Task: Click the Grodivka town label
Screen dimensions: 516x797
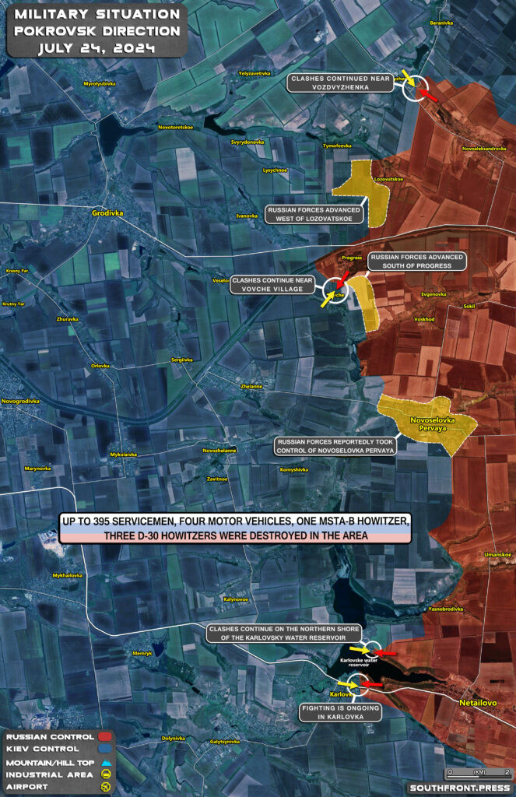Action: click(108, 211)
